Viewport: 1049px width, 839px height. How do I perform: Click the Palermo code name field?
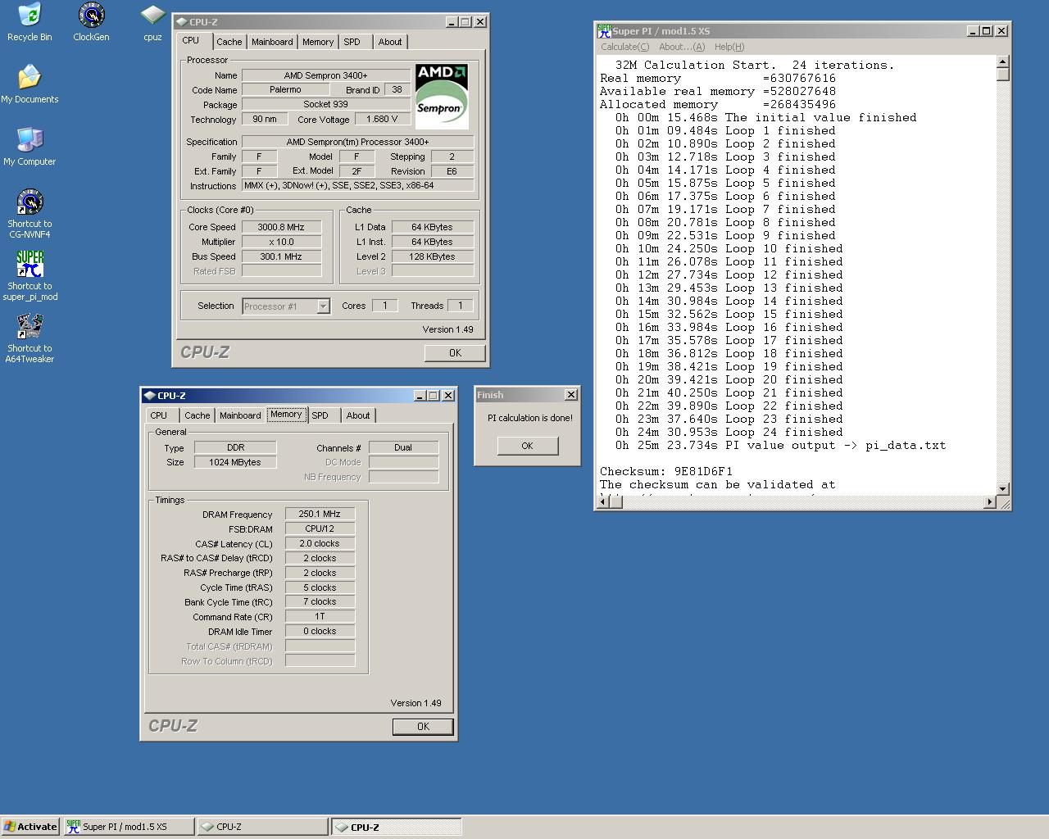(285, 89)
